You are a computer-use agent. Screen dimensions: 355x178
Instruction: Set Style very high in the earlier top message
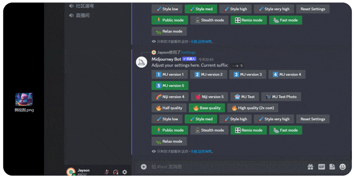pyautogui.click(x=274, y=9)
